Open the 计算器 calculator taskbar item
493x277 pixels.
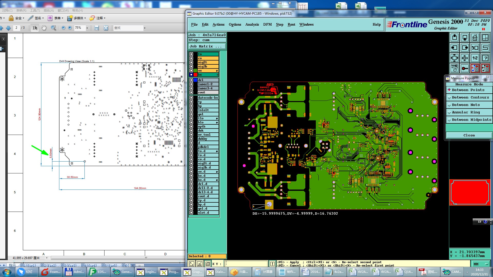point(264,272)
